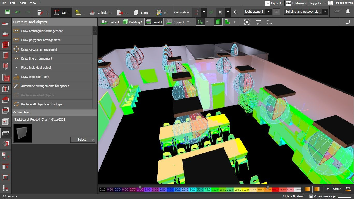The width and height of the screenshot is (354, 199).
Task: Open the Light scene 1 dropdown
Action: (x=269, y=12)
